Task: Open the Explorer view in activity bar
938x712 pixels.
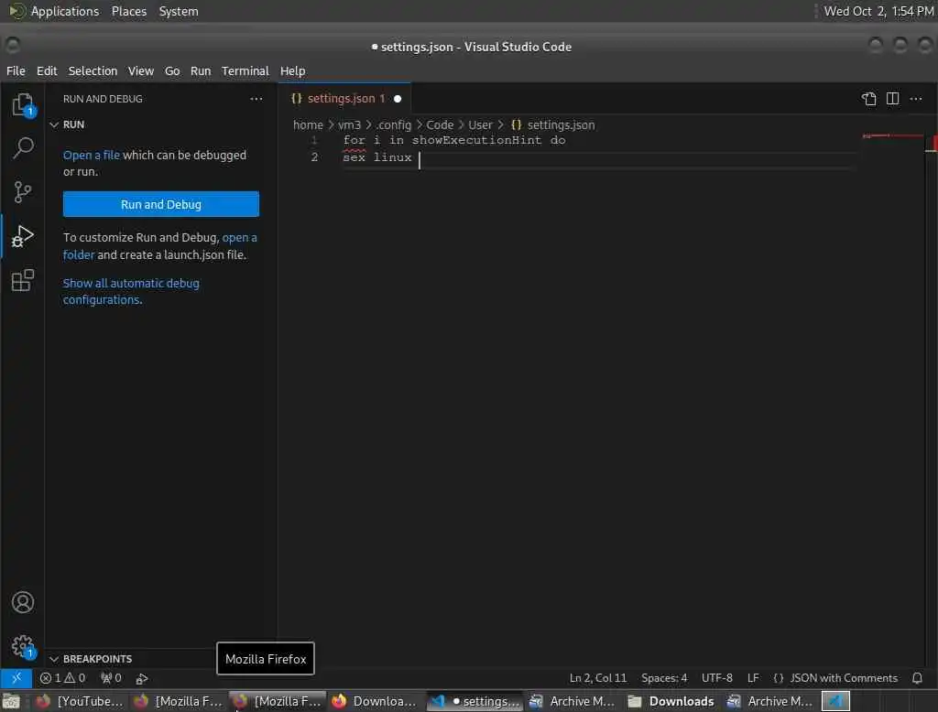Action: (23, 105)
